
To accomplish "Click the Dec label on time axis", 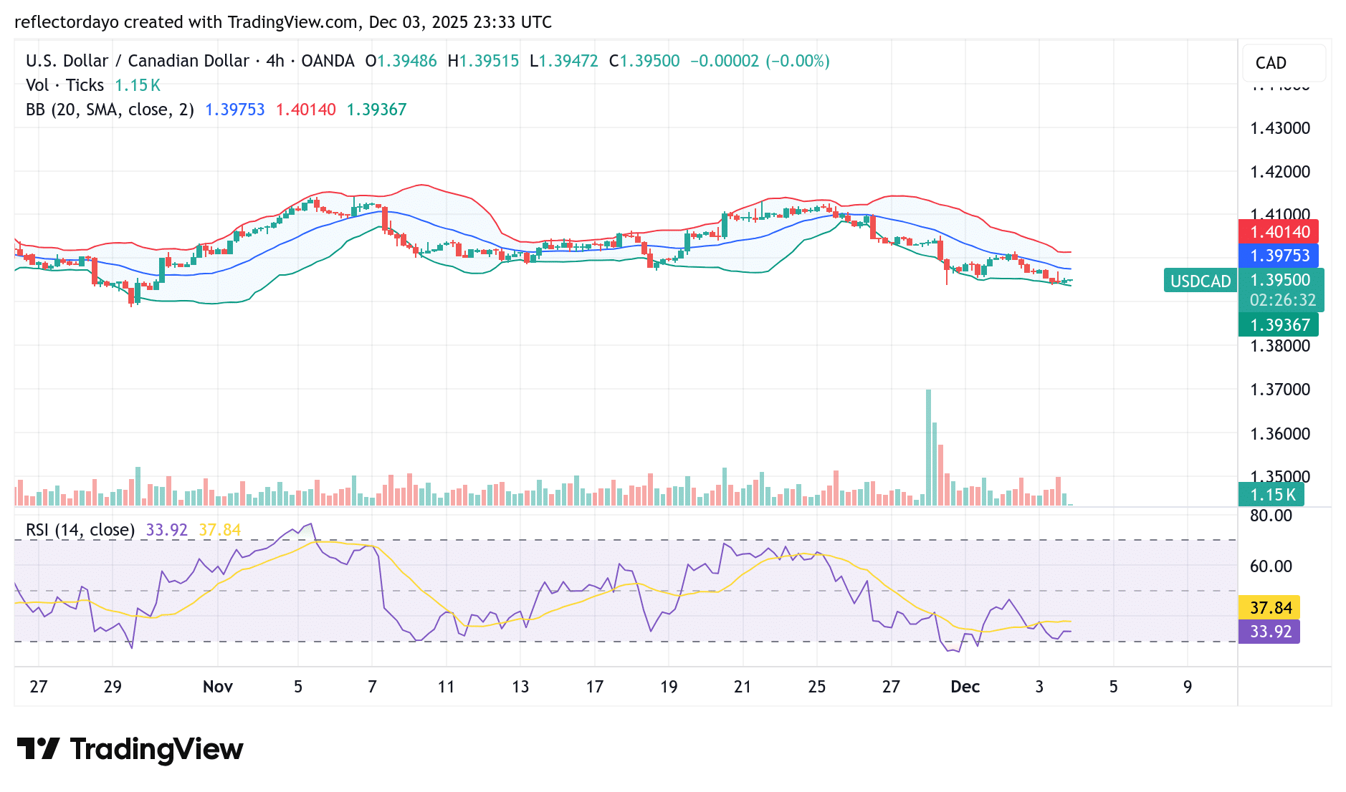I will tap(965, 686).
